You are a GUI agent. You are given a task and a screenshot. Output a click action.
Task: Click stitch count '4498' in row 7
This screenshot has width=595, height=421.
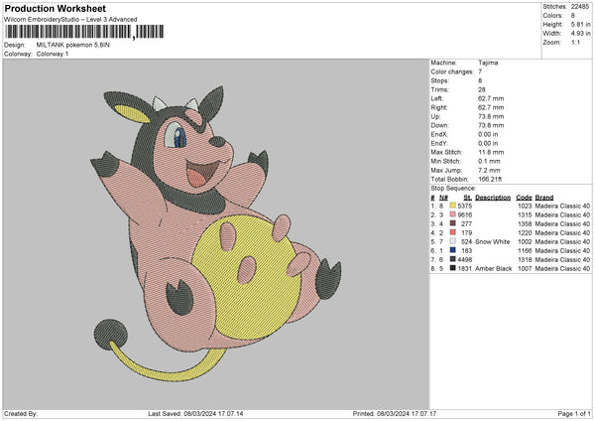click(x=465, y=259)
